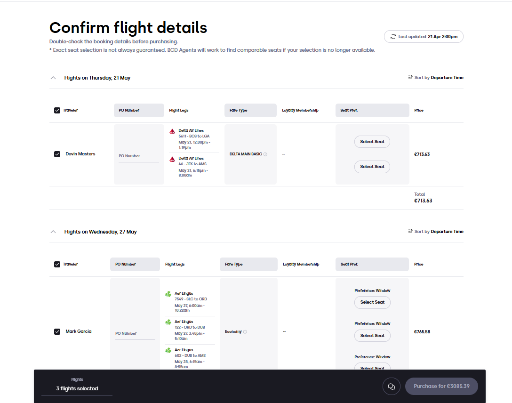The image size is (512, 403).
Task: Toggle select-all Traveler checkbox in Thursday table
Action: coord(57,110)
